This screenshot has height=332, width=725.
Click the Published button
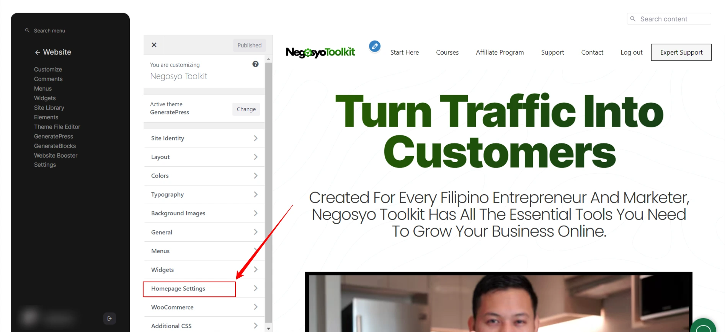tap(249, 45)
